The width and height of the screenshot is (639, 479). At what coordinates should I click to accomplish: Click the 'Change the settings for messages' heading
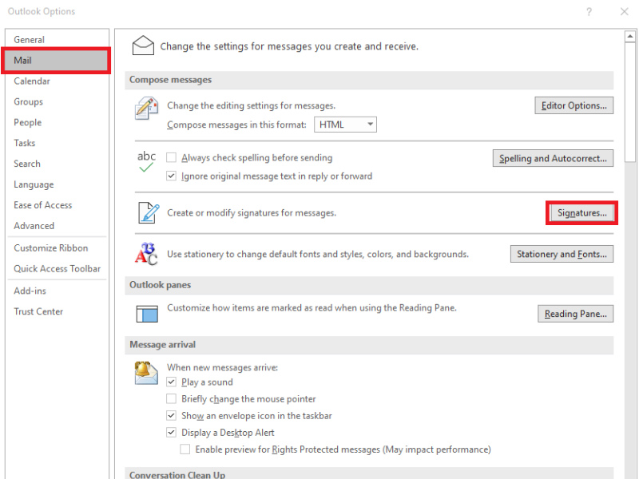click(x=289, y=46)
